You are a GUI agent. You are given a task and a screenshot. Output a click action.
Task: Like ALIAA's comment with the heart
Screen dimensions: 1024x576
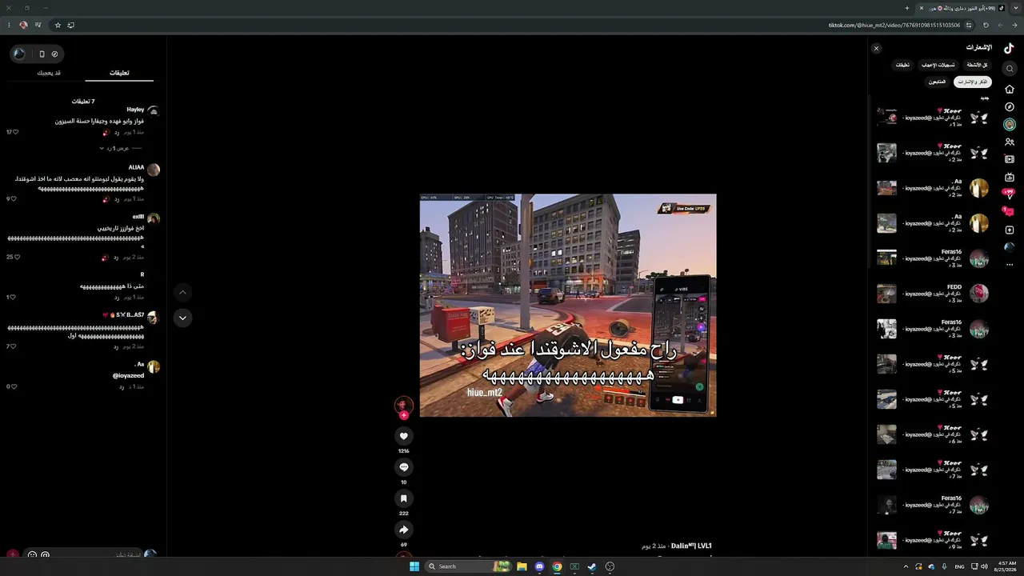tap(15, 199)
